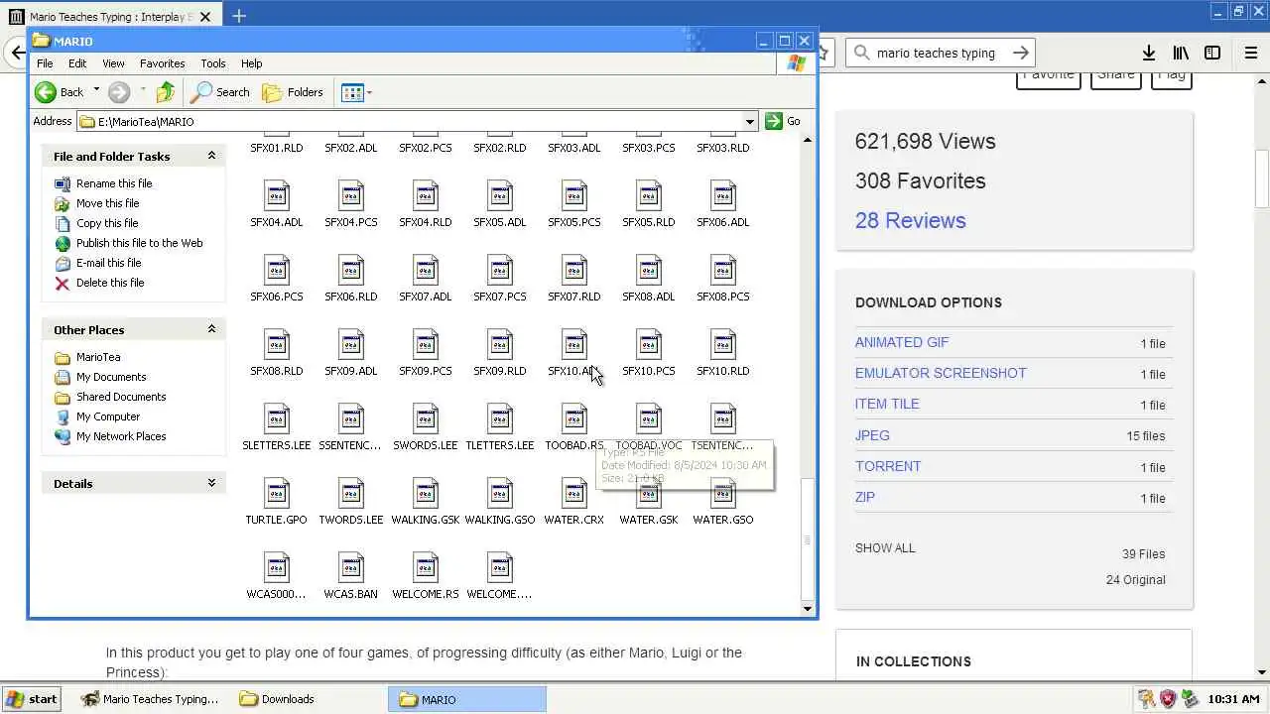This screenshot has height=714, width=1270.
Task: Toggle the Folders pane button
Action: tap(293, 92)
